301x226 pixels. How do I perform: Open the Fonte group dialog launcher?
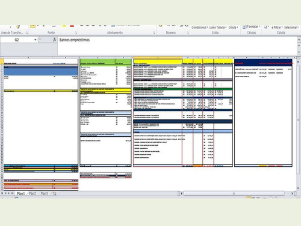(76, 33)
